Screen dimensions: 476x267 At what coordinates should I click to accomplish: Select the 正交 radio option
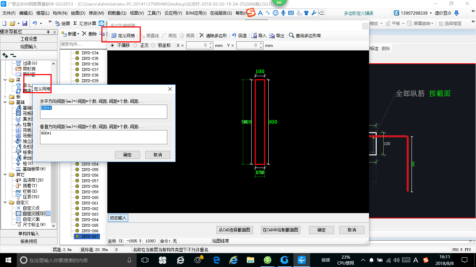(x=141, y=45)
